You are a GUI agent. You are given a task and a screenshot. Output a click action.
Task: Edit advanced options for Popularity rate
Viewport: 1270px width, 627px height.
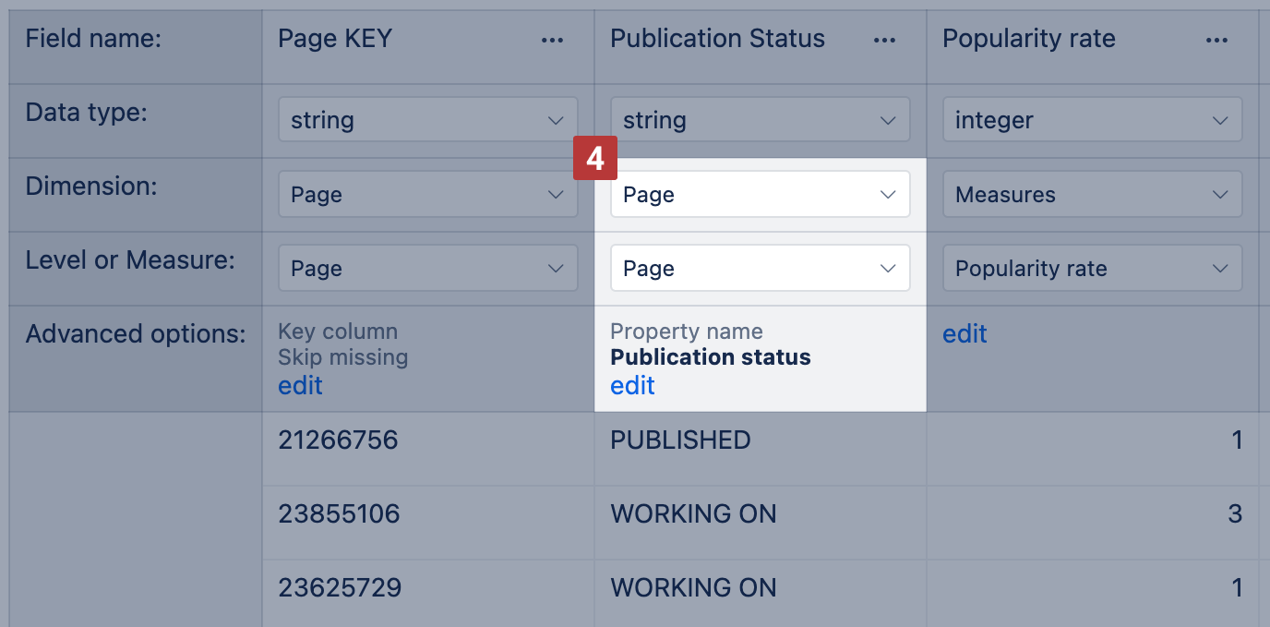pos(964,333)
